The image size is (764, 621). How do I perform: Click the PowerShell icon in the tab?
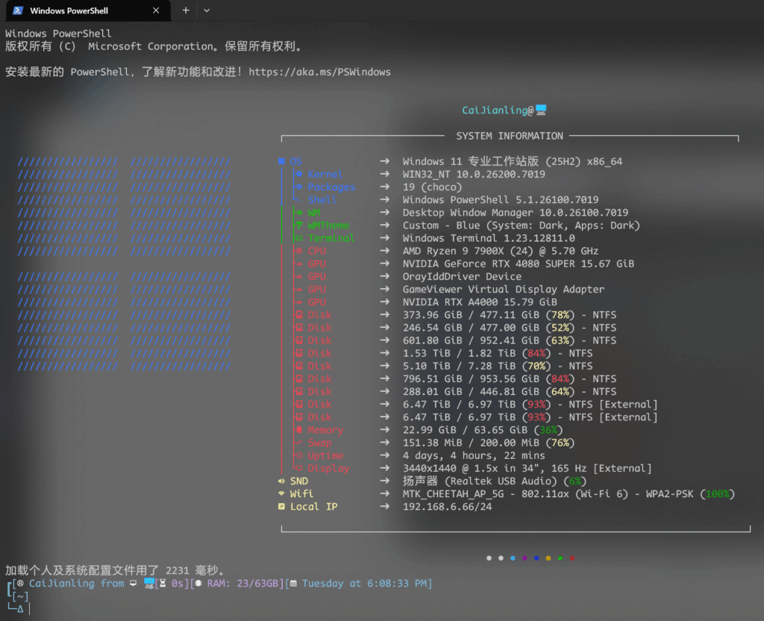tap(17, 11)
